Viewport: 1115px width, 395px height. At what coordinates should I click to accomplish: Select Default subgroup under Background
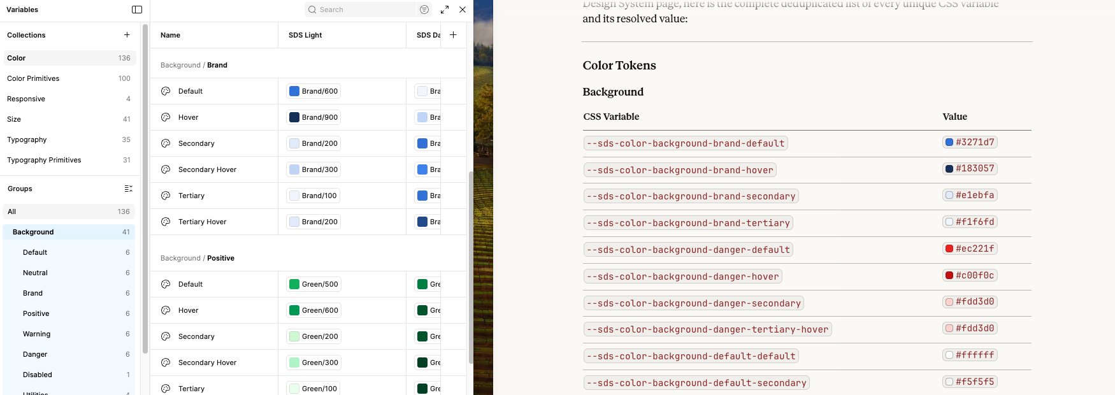(69, 252)
